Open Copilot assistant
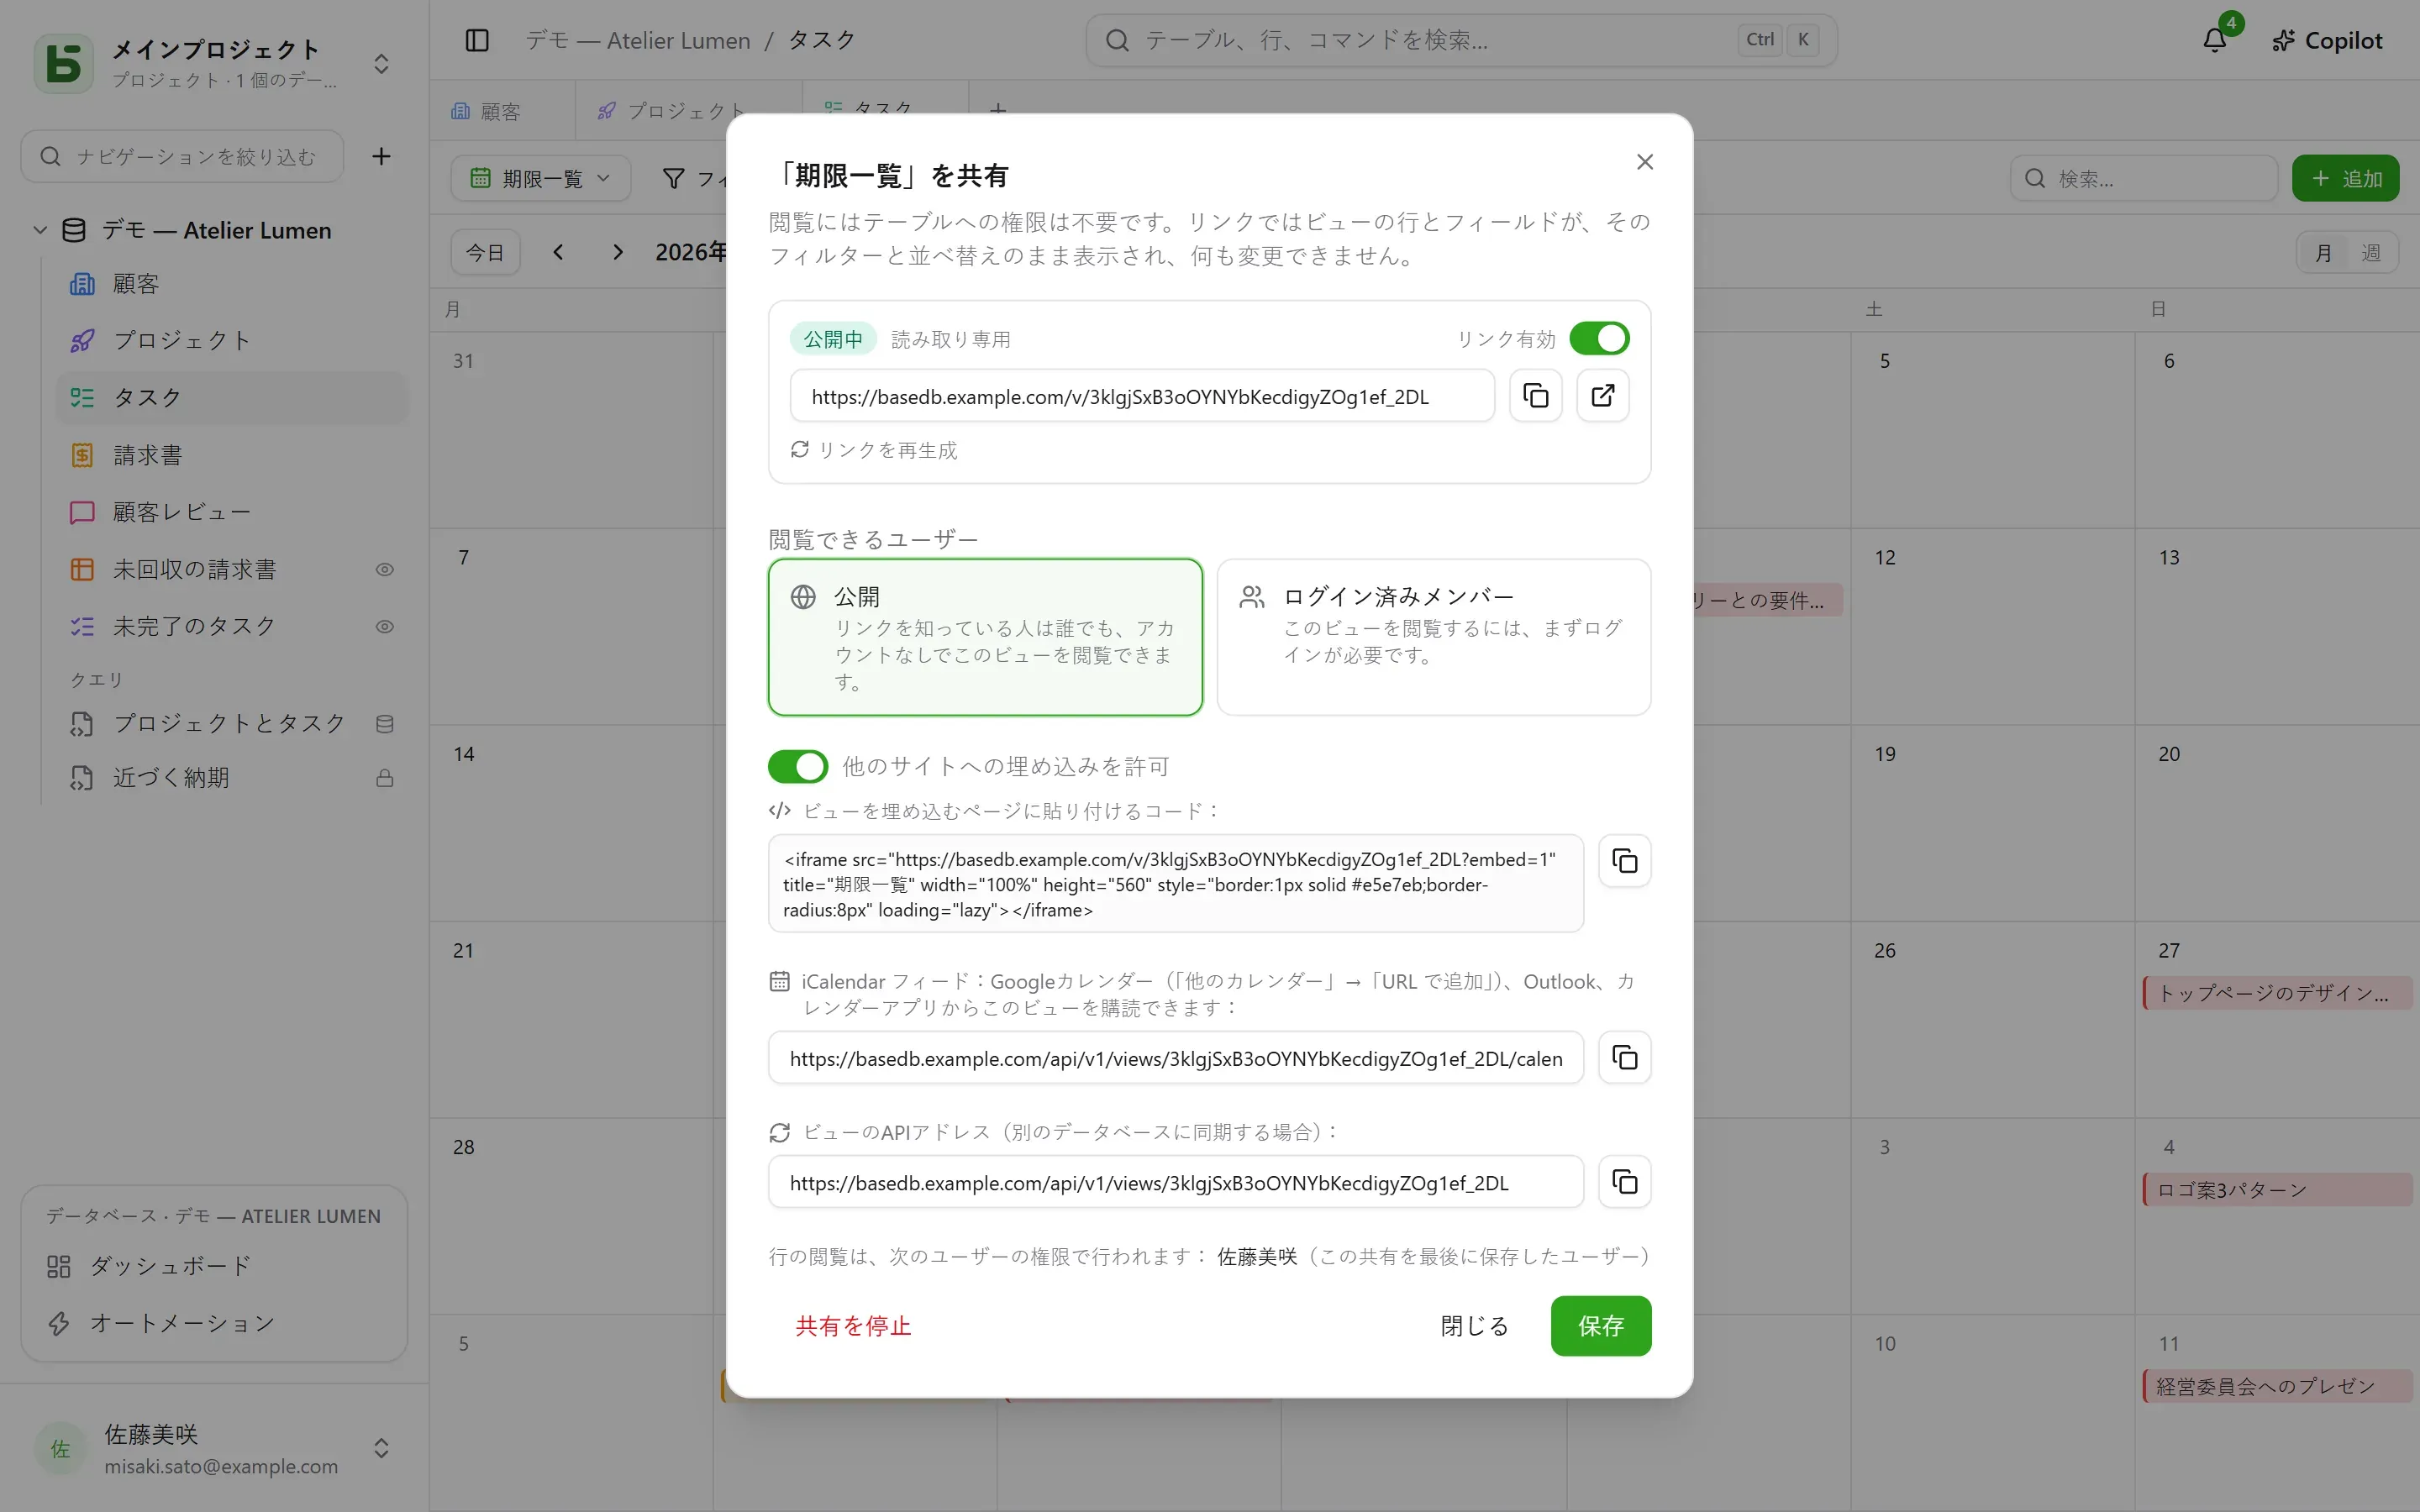Viewport: 2420px width, 1512px height. (2327, 40)
